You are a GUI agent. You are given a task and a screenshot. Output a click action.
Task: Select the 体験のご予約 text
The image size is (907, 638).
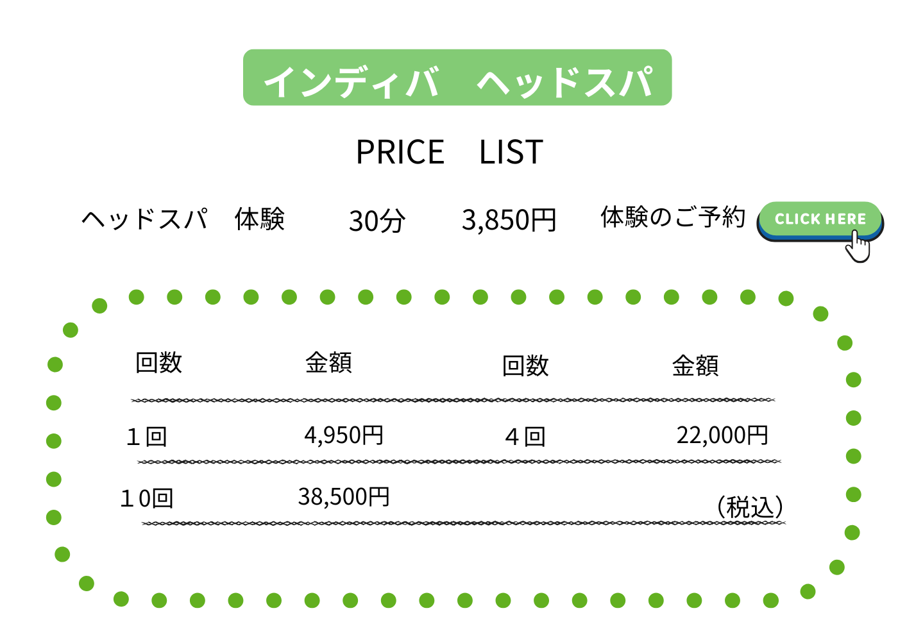click(x=673, y=217)
